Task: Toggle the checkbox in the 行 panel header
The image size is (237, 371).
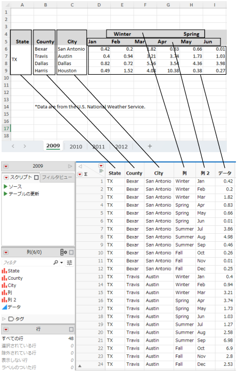Action: (x=71, y=329)
